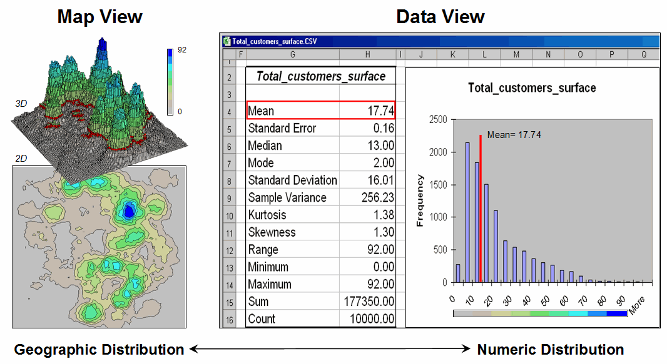The image size is (667, 364).
Task: Select column L header
Action: pyautogui.click(x=484, y=55)
